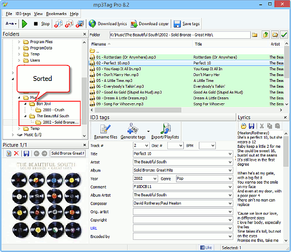The height and width of the screenshot is (252, 291).
Task: Click Save tags
Action: (x=187, y=24)
